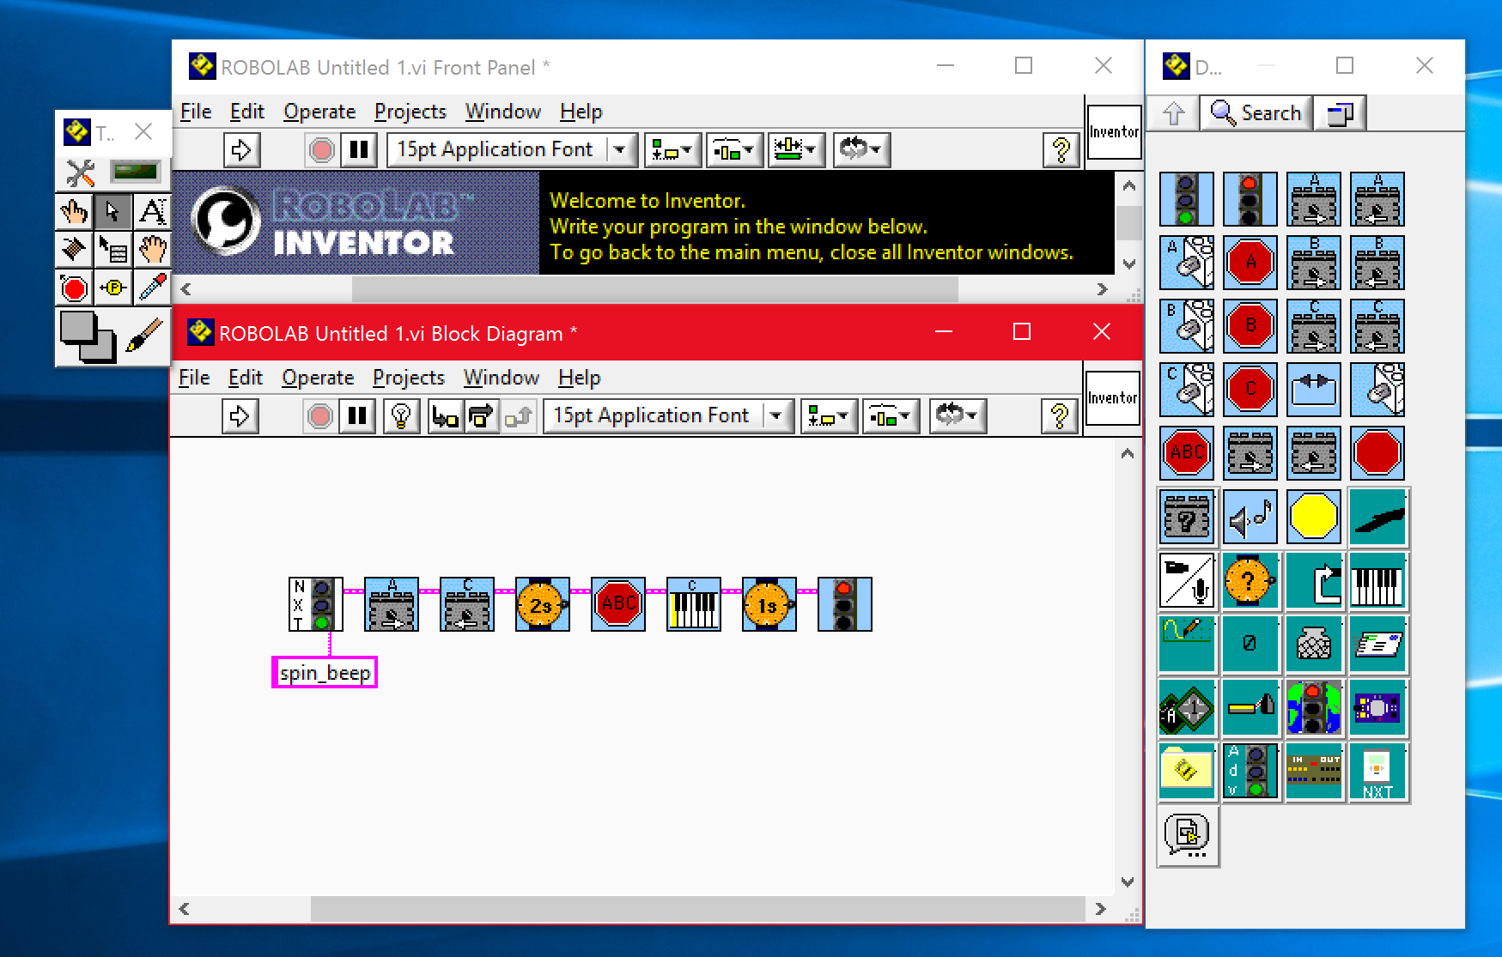Open Operate menu in Block Diagram
1502x957 pixels.
[x=318, y=378]
